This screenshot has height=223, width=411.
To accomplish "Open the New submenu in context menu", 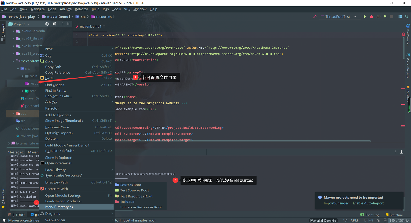I will pyautogui.click(x=77, y=49).
